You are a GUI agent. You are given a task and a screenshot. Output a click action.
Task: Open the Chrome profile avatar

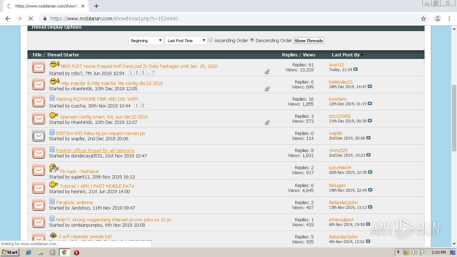click(x=437, y=19)
